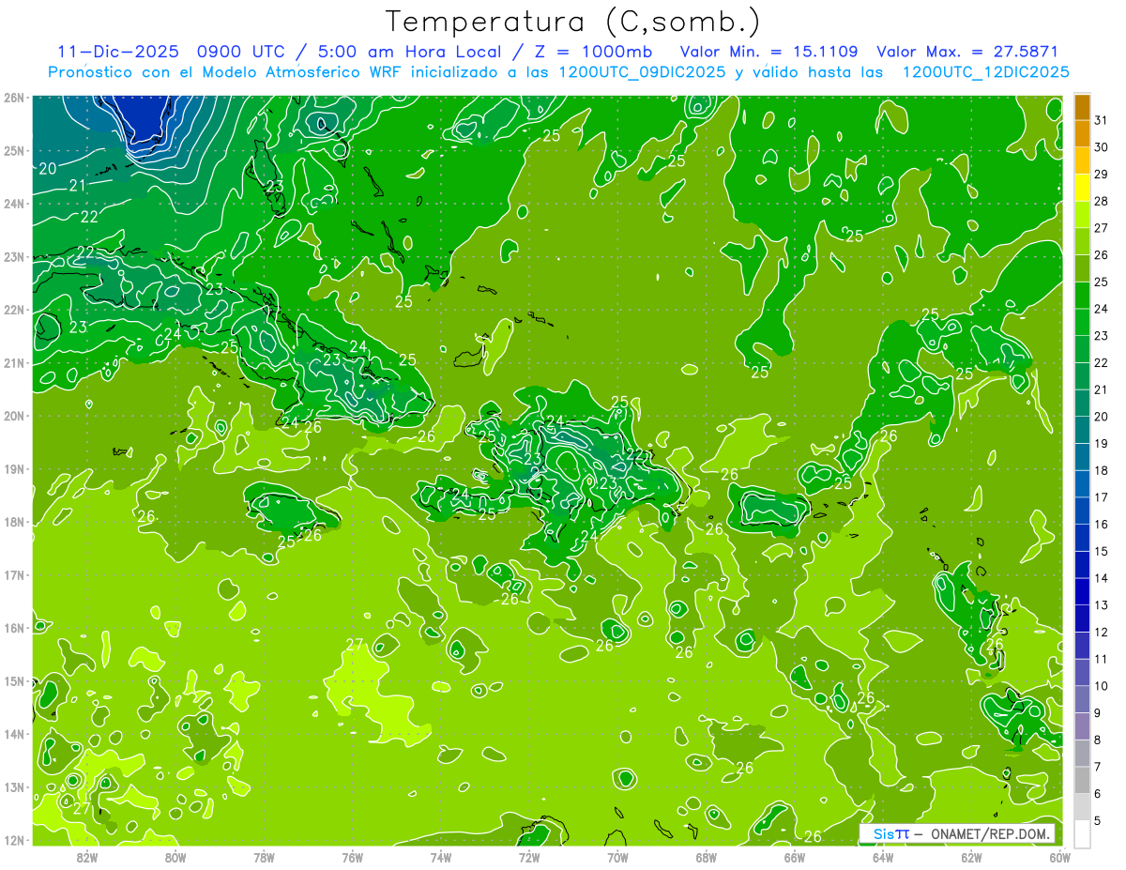Click the legend label "18"

[1101, 470]
